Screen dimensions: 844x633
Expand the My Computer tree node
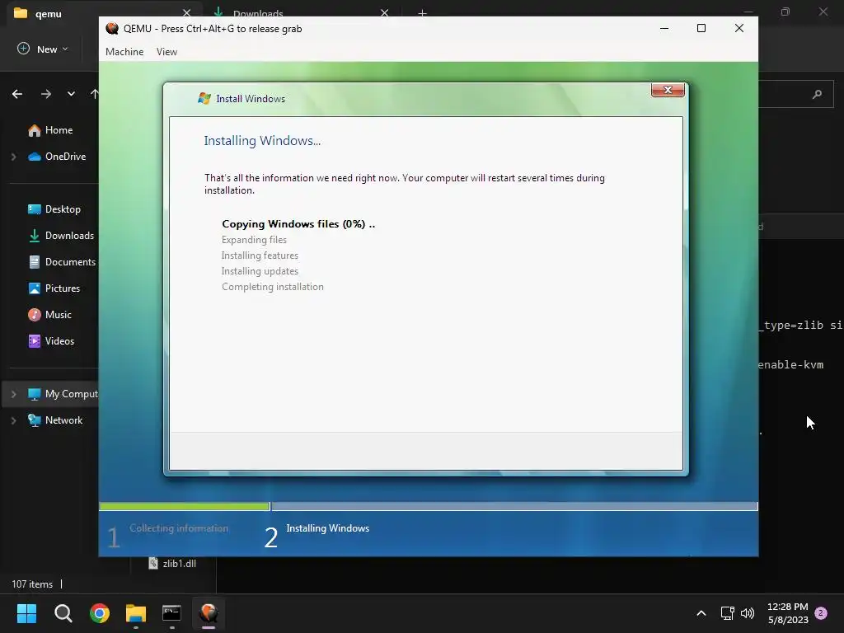coord(13,394)
